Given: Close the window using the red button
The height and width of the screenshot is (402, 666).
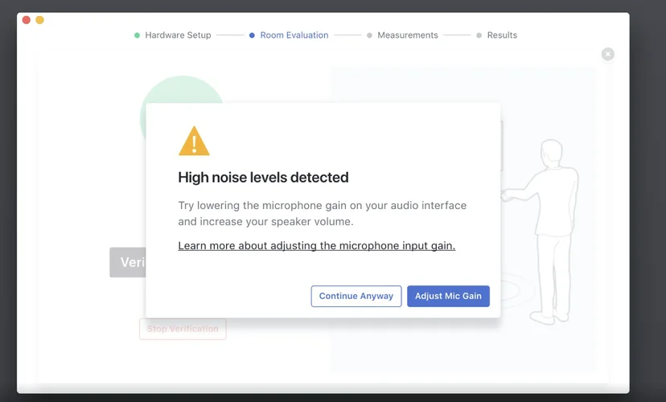Looking at the screenshot, I should (27, 20).
